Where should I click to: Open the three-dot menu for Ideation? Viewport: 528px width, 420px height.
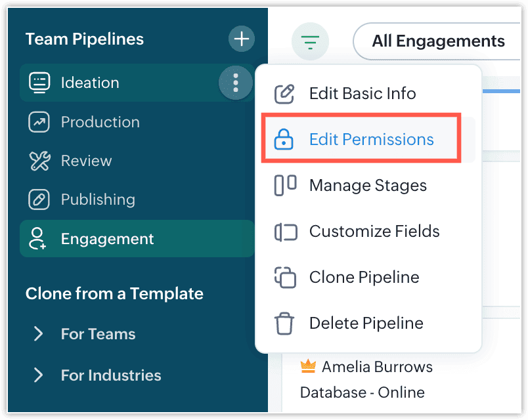235,83
